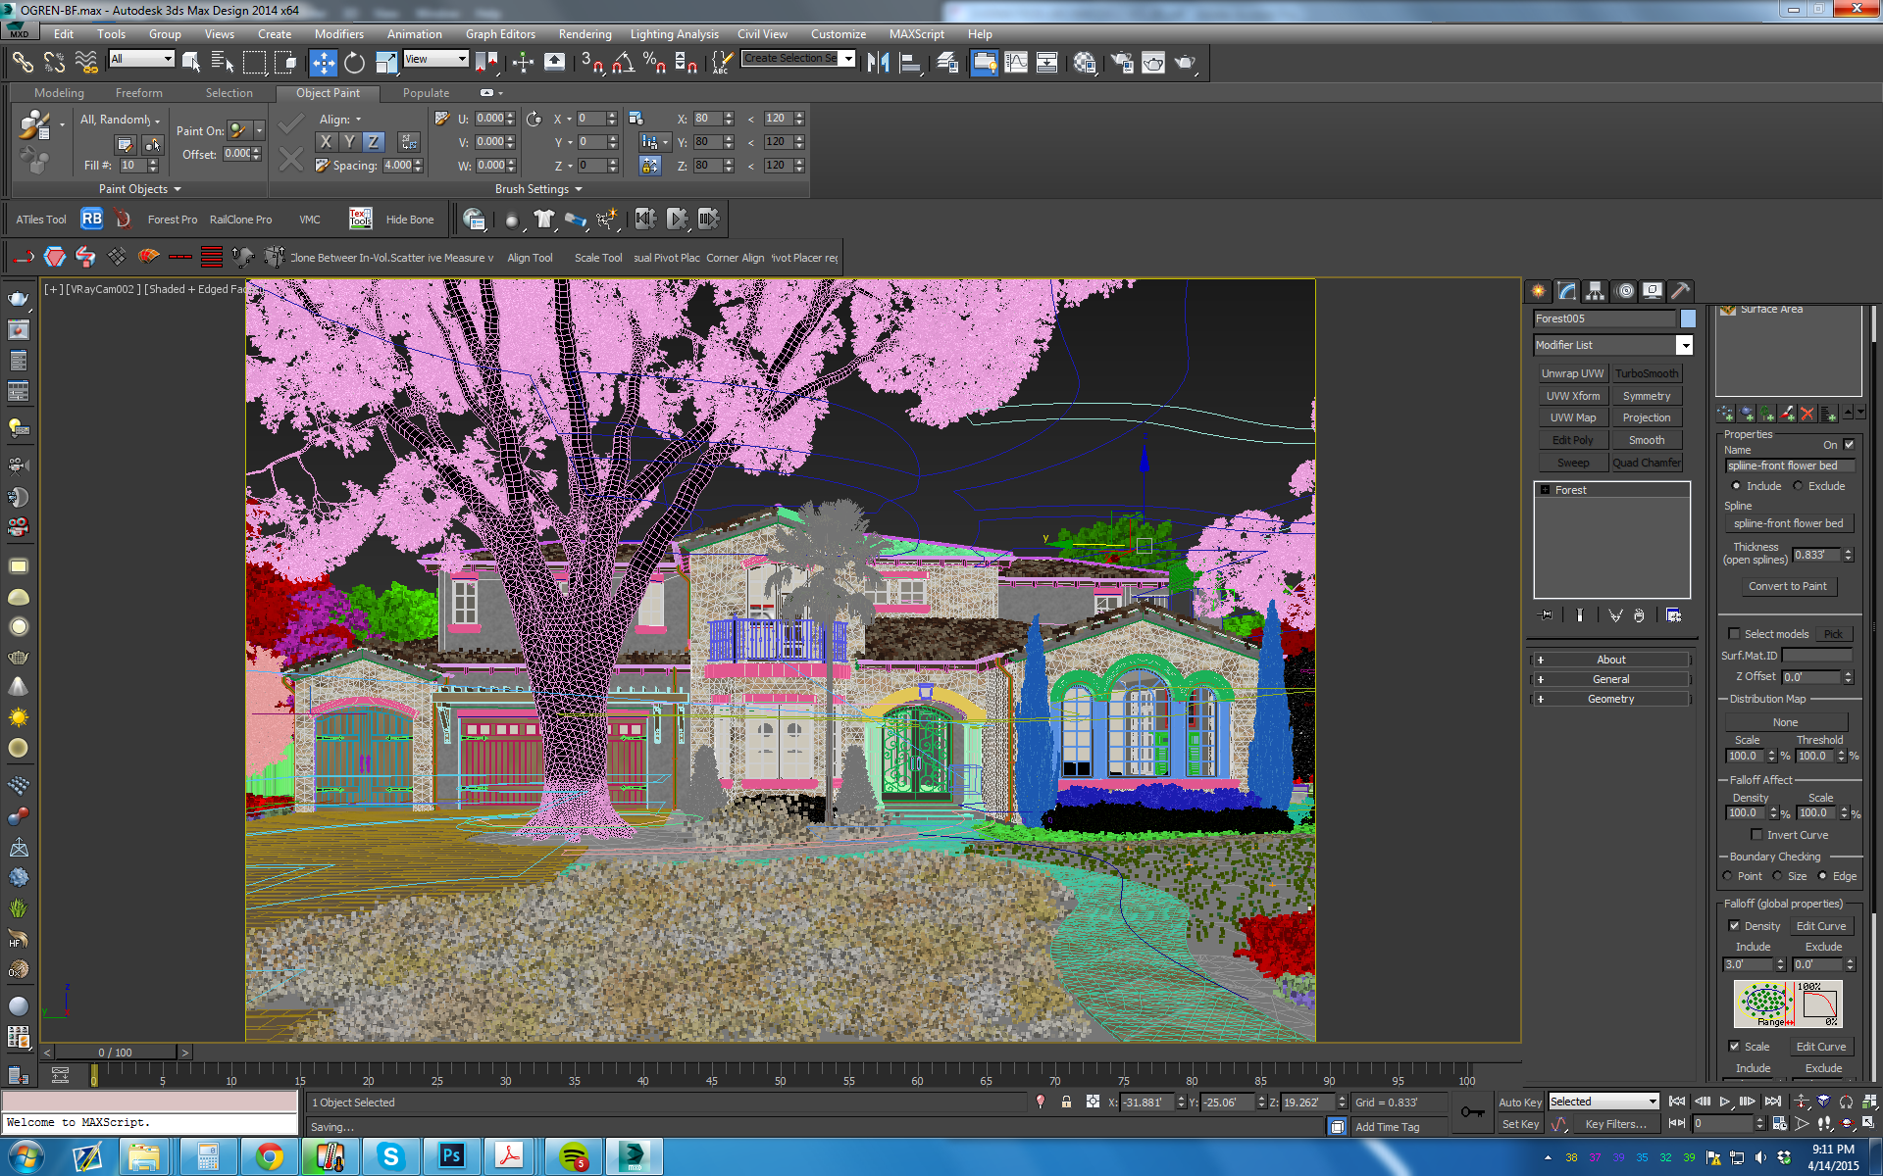Toggle the Angle Snap icon
The width and height of the screenshot is (1883, 1176).
click(x=624, y=64)
